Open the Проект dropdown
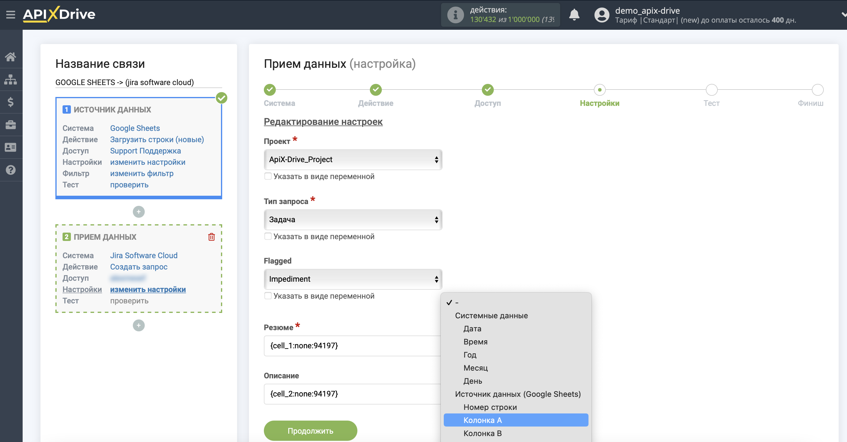 coord(353,160)
